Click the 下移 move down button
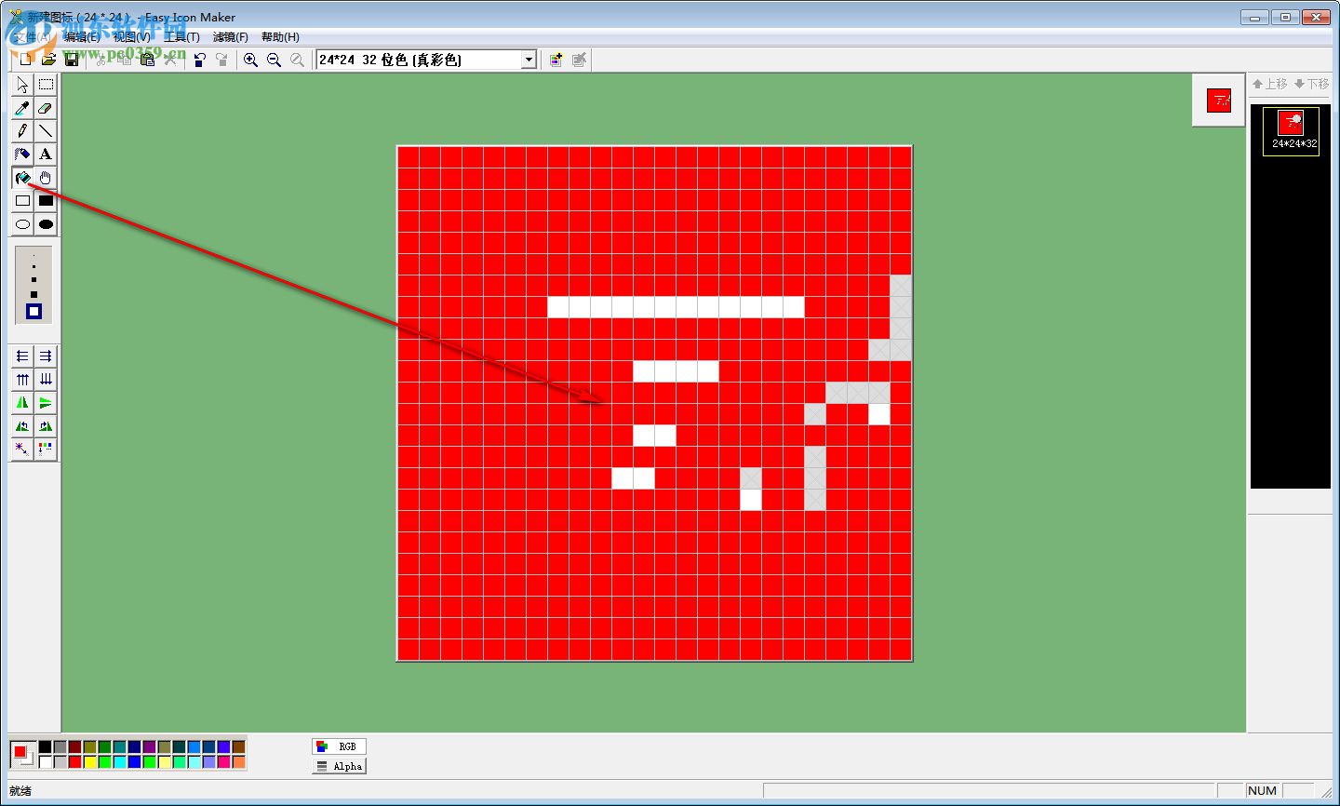The height and width of the screenshot is (806, 1340). [1312, 84]
